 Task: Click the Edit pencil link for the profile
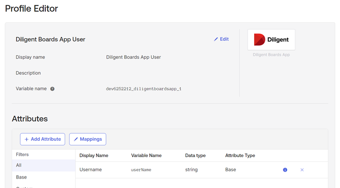tap(221, 39)
